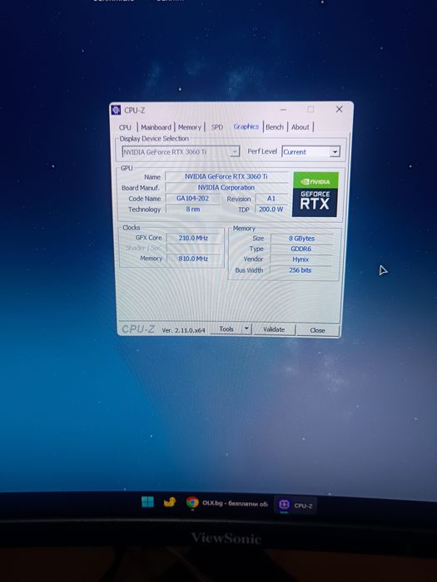Select the SPD tab
This screenshot has width=437, height=582.
coord(217,127)
